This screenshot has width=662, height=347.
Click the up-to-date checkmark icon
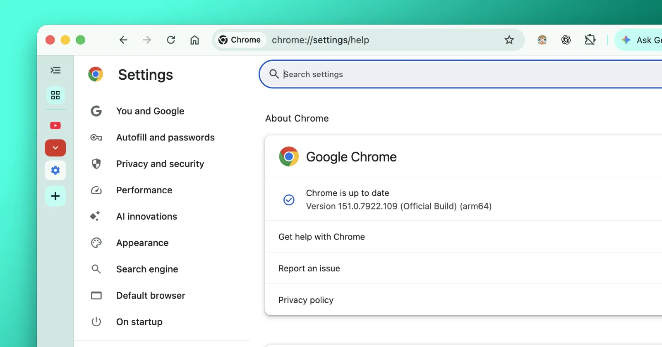pyautogui.click(x=289, y=200)
